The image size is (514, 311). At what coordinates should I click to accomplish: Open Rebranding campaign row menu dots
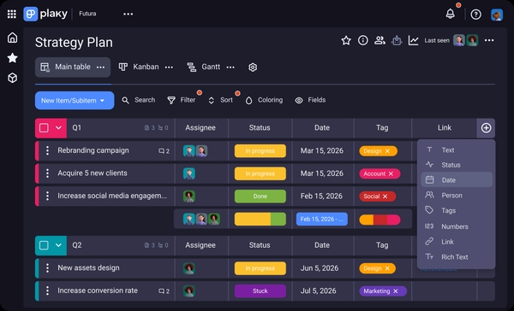pos(47,150)
